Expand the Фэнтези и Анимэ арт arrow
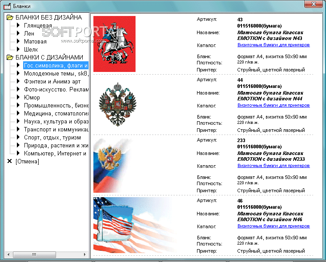Screen dimensions: 326x262 coord(18,81)
